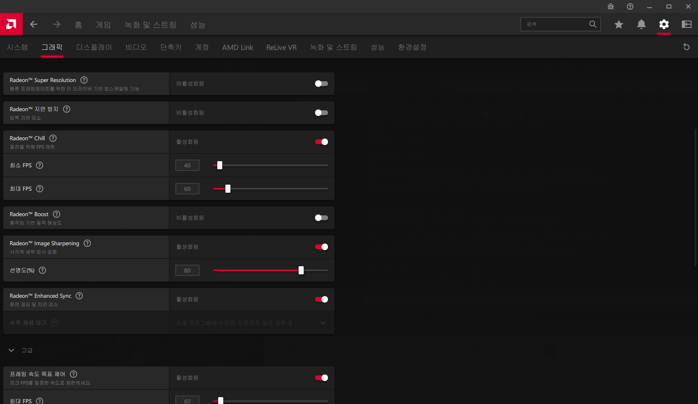Screen dimensions: 698x404
Task: Click the search magnifier icon
Action: tap(593, 24)
